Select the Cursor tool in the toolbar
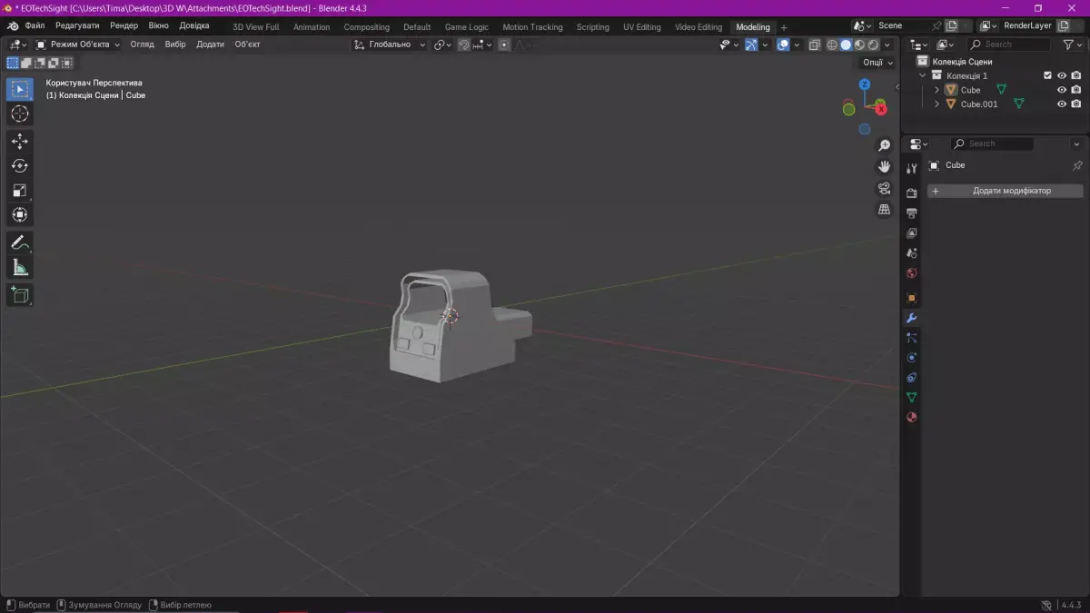Screen dimensions: 1090x613 pos(20,114)
